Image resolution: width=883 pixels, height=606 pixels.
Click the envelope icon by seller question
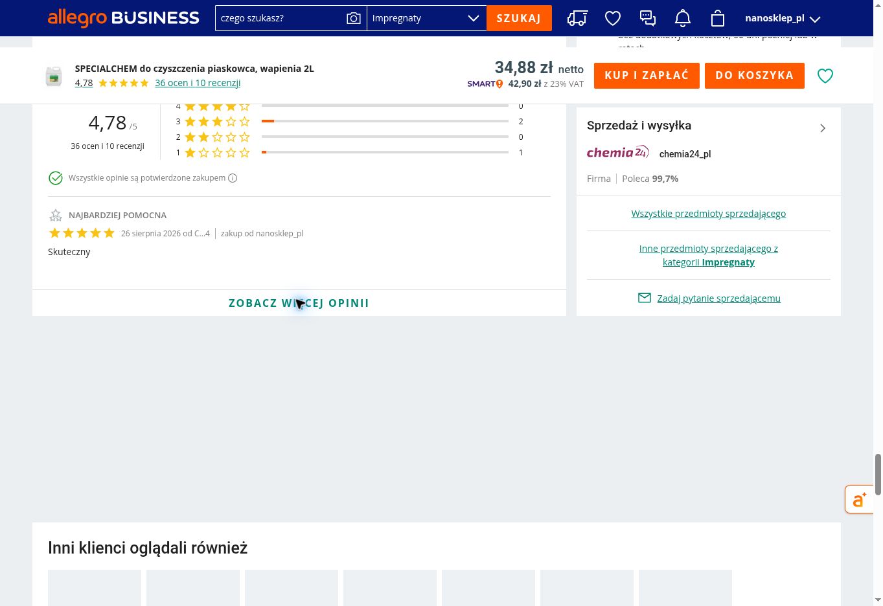click(645, 298)
